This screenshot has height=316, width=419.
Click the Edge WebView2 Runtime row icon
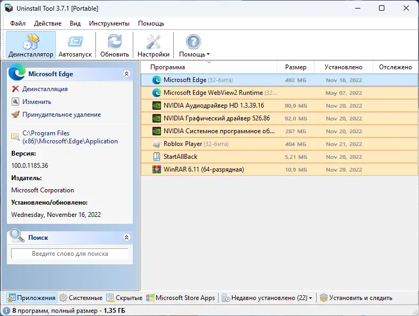pos(157,93)
